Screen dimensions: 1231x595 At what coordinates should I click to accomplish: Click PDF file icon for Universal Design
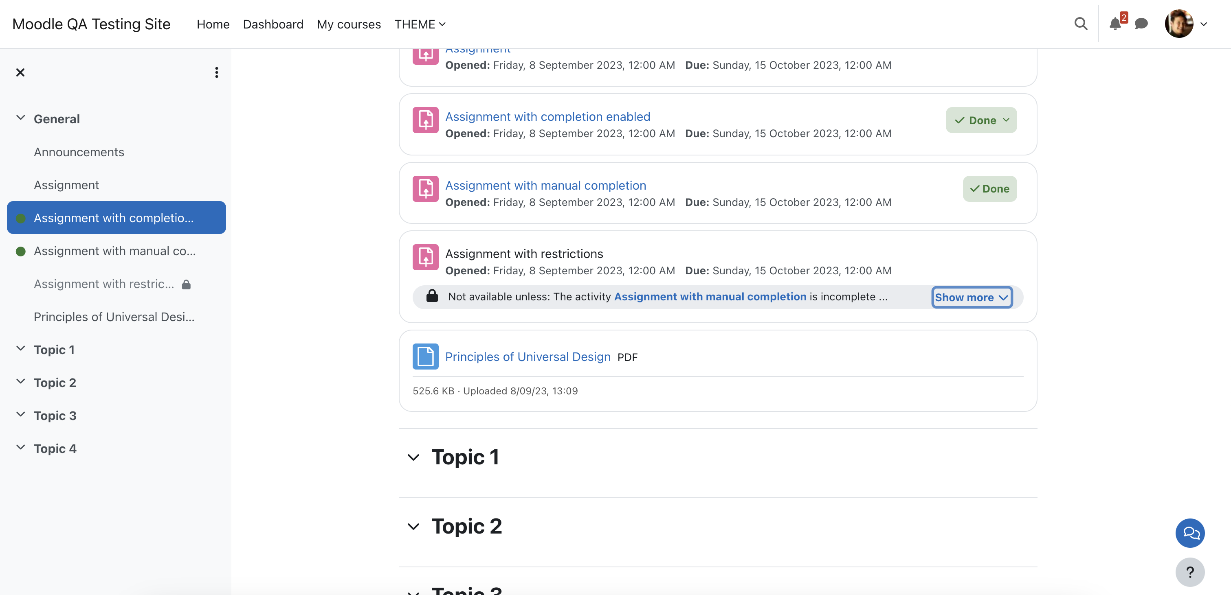425,356
